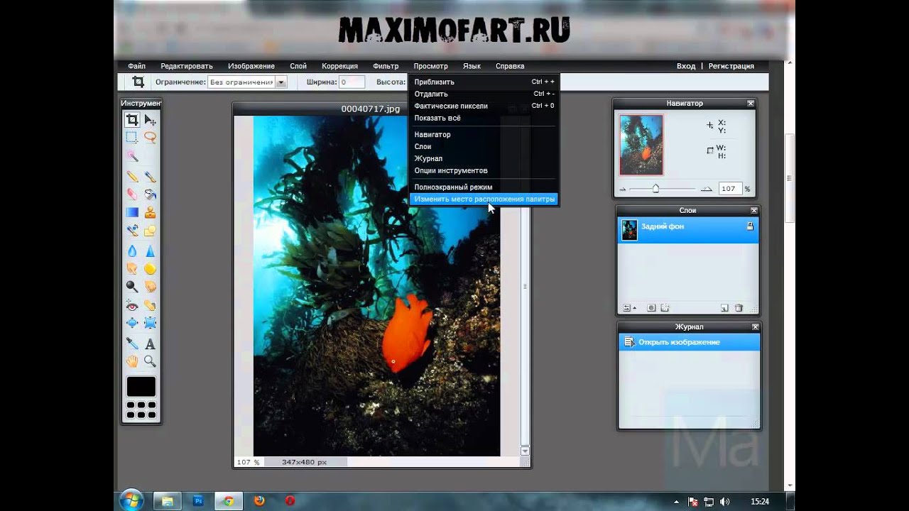The image size is (909, 511).
Task: Select the Color Replace tool
Action: coord(132,230)
